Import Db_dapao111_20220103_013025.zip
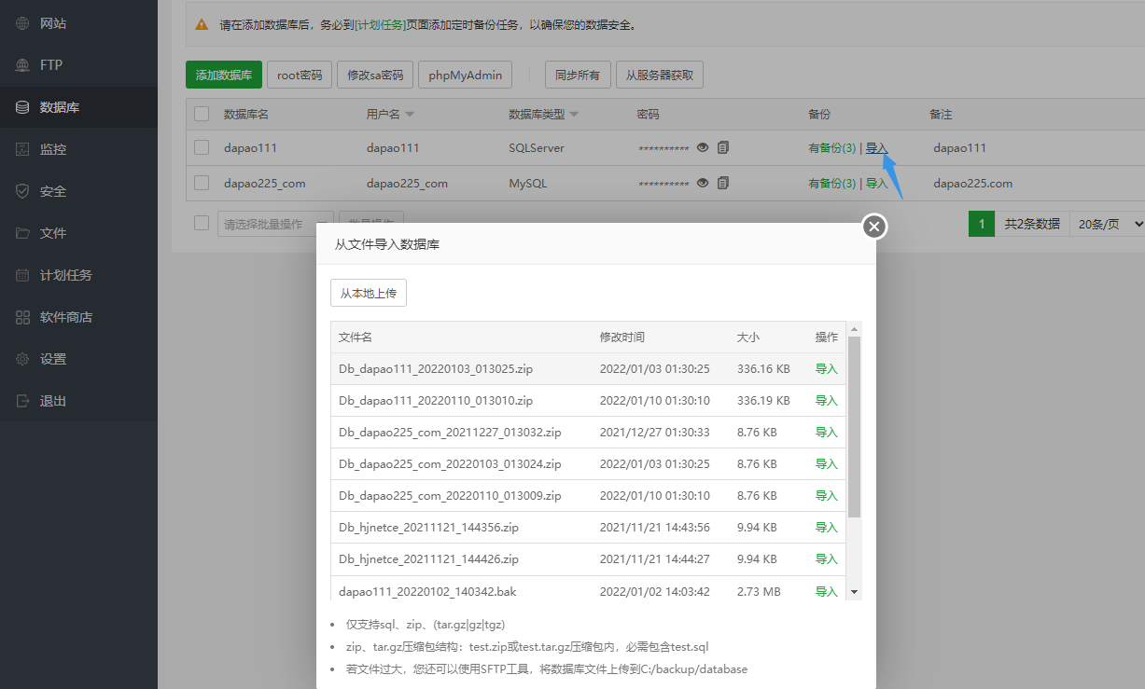The width and height of the screenshot is (1145, 689). 826,369
